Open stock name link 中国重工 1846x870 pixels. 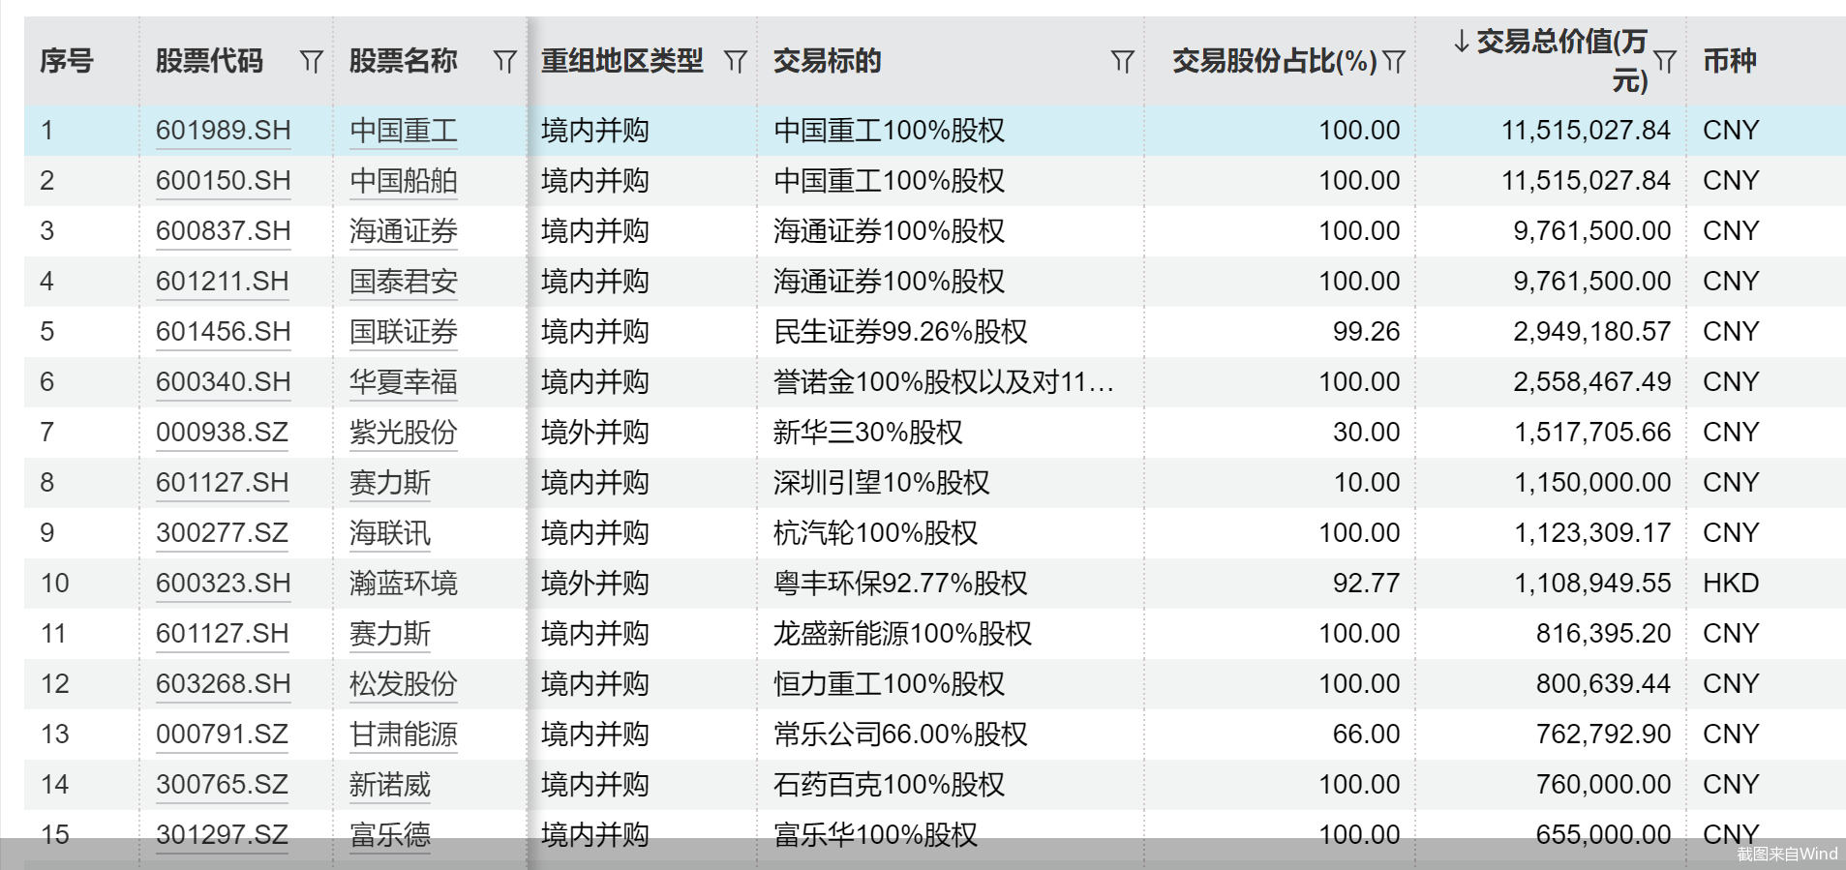coord(404,131)
